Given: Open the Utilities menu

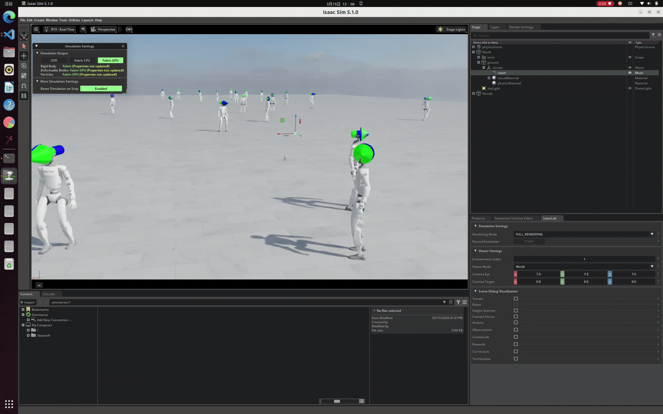Looking at the screenshot, I should click(x=74, y=20).
